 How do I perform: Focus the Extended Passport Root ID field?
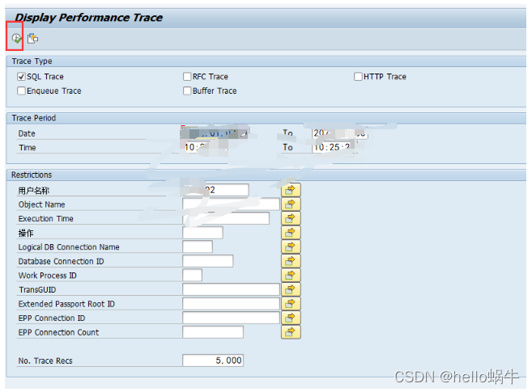[x=231, y=304]
